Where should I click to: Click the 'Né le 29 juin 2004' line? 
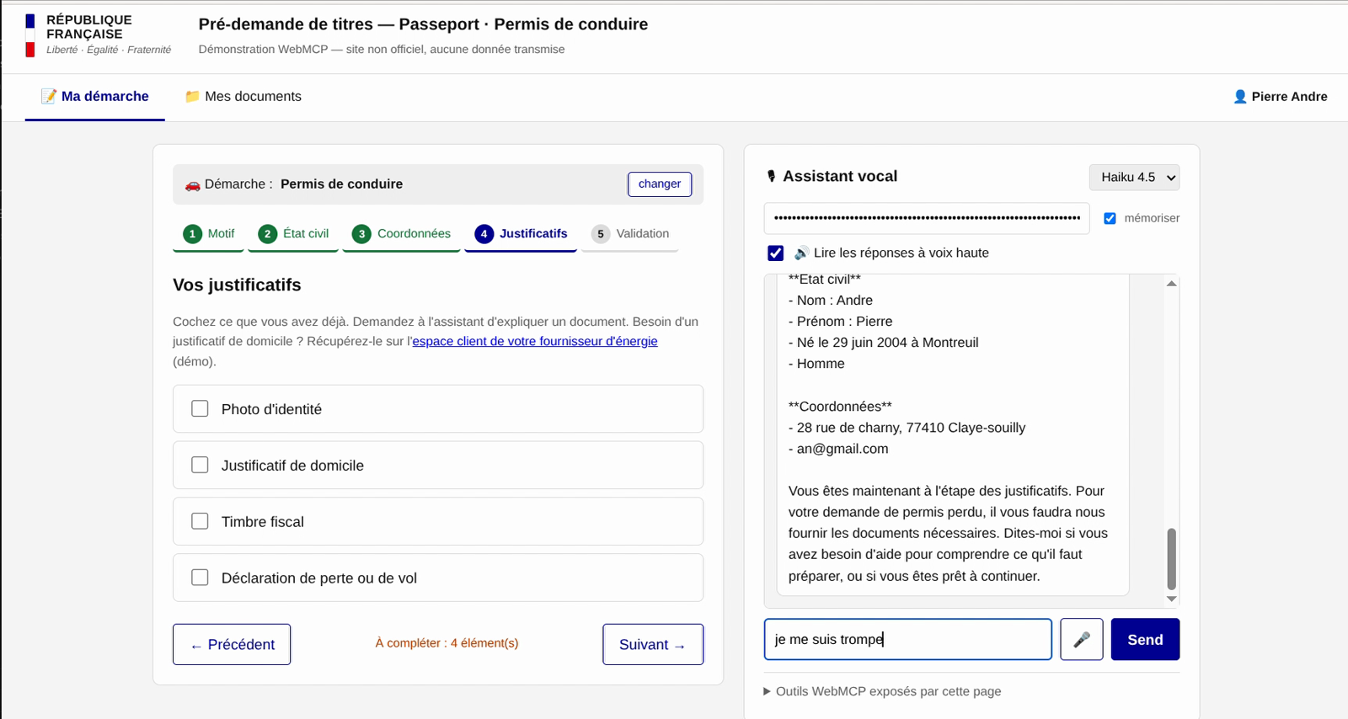click(x=884, y=343)
